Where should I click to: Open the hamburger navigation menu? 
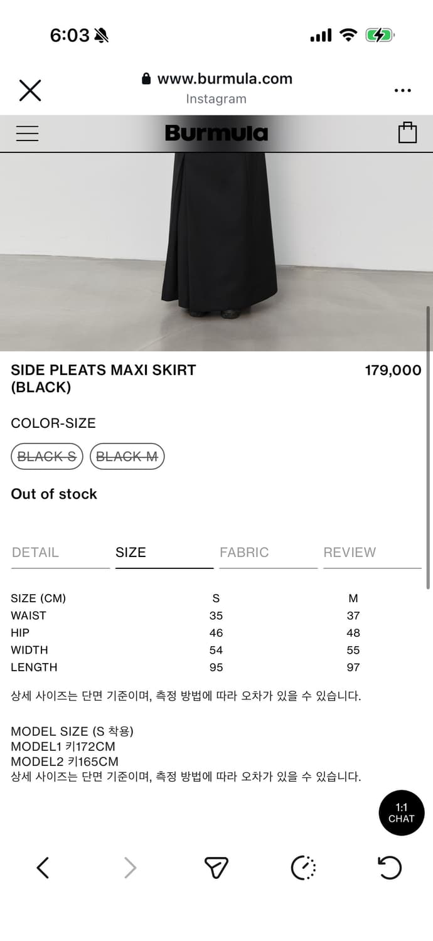(x=27, y=133)
